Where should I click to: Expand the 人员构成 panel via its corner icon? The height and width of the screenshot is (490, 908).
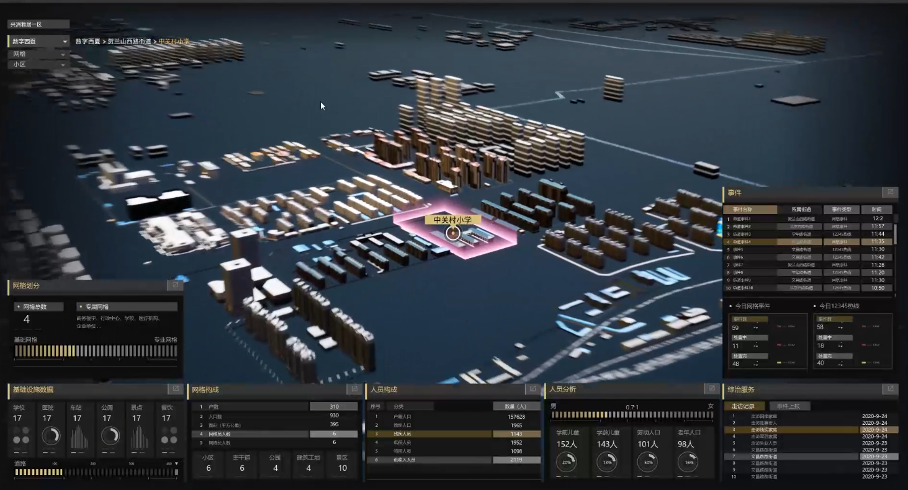coord(532,389)
